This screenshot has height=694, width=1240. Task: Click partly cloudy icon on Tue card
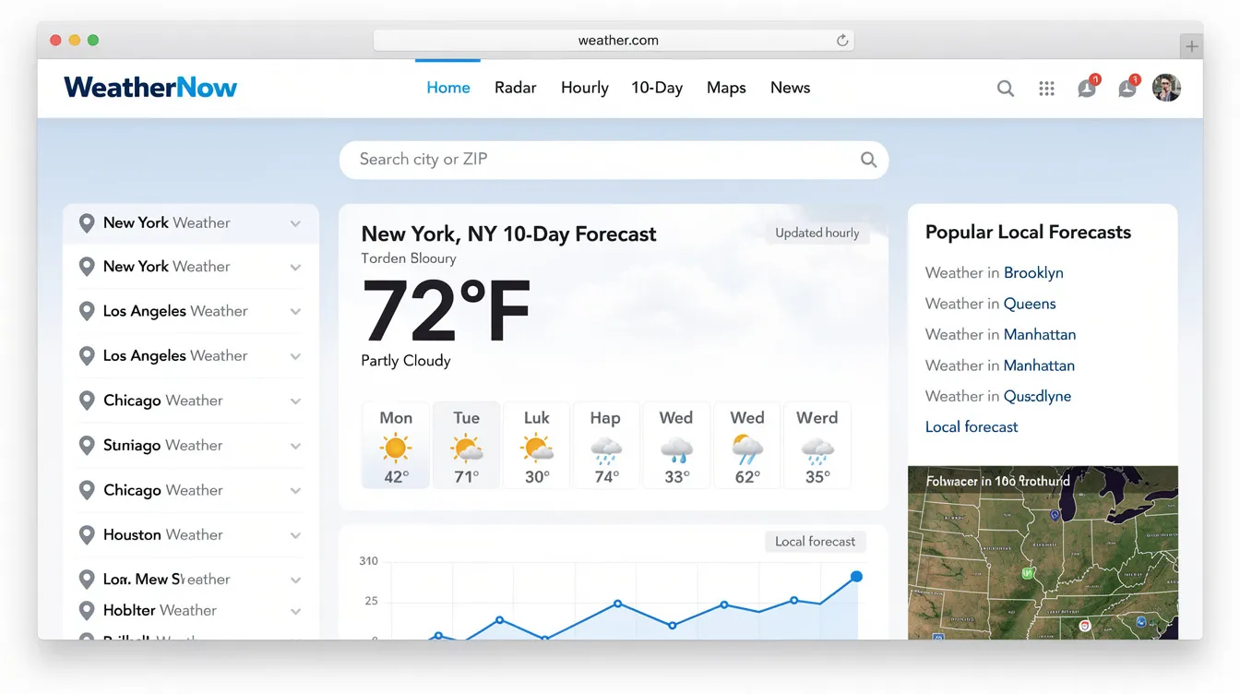click(x=467, y=449)
